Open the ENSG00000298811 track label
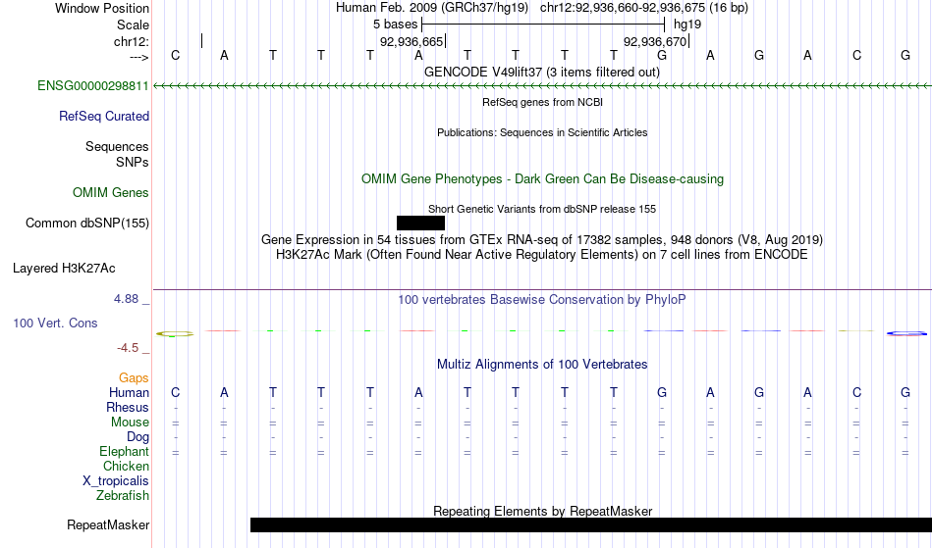The width and height of the screenshot is (933, 548). click(93, 86)
